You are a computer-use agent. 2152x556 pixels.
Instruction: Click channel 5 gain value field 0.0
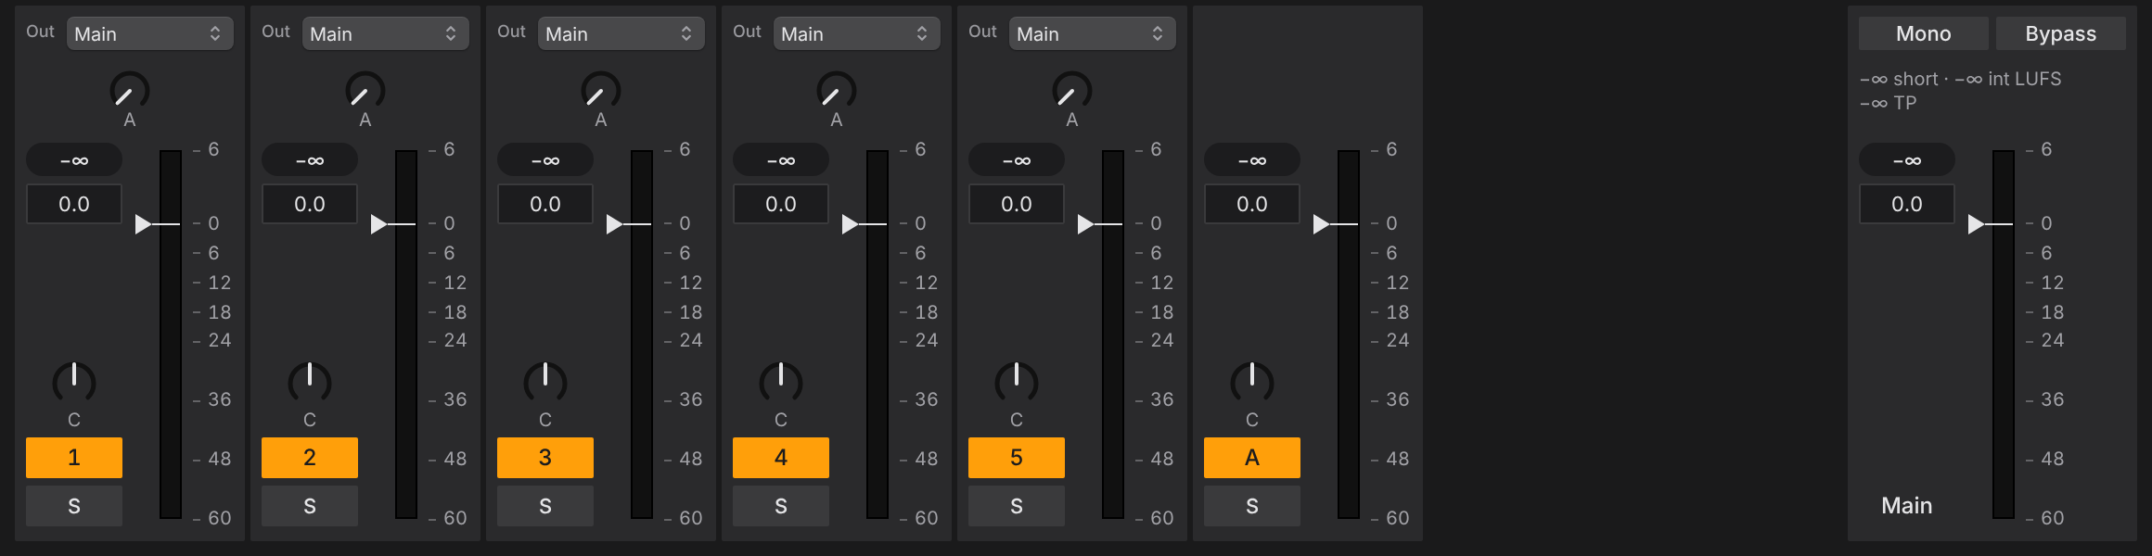[x=1017, y=204]
